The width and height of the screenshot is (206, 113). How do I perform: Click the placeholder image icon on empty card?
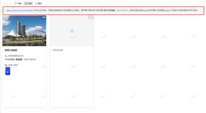point(72,31)
